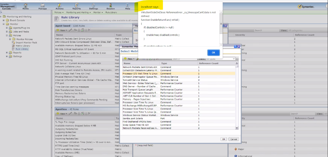Expand the Agents/Plug-ins tree node

(7, 28)
